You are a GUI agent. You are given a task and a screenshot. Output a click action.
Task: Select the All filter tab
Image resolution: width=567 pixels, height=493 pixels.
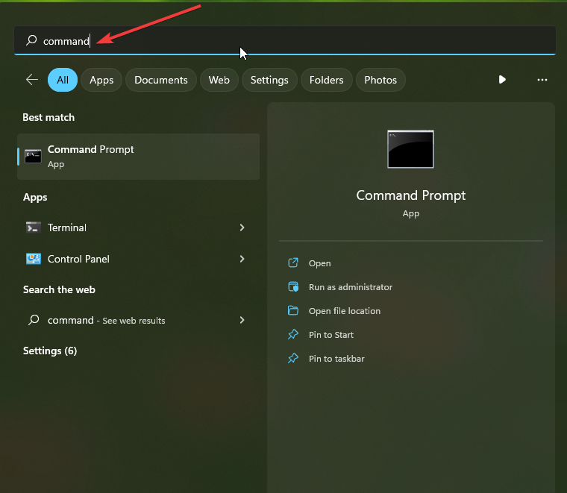(63, 80)
